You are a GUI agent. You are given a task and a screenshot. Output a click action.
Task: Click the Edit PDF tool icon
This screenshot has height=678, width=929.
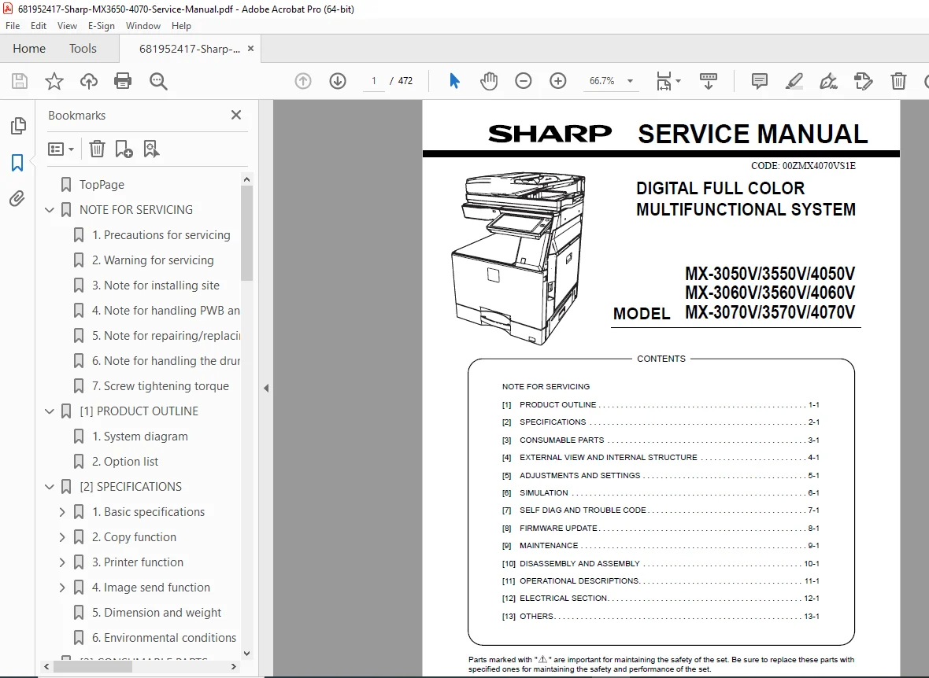click(x=863, y=81)
